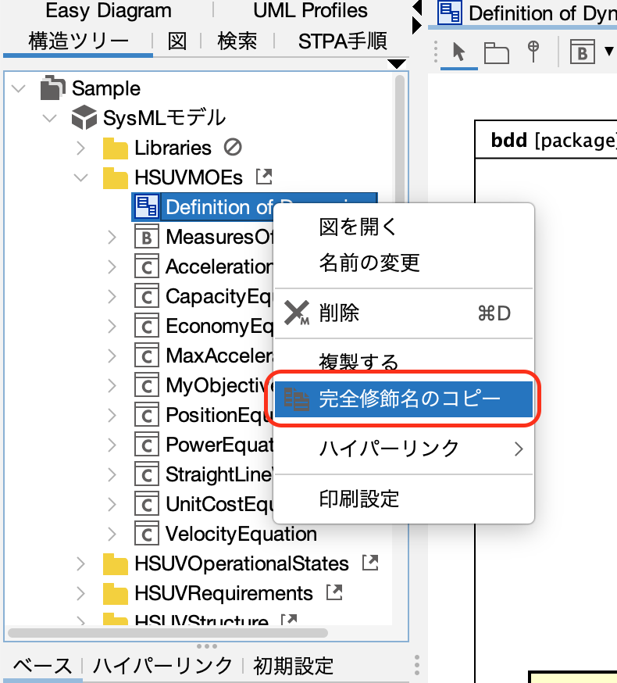Click the package folder tool icon
Viewport: 617px width, 683px height.
point(496,52)
